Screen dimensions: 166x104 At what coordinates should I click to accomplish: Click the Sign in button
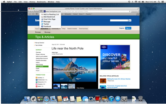tap(128, 28)
